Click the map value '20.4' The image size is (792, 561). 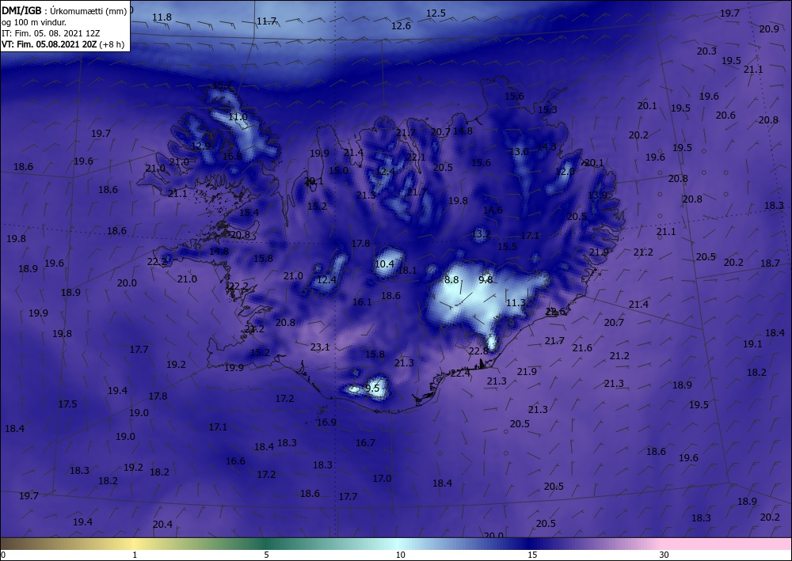click(x=162, y=525)
